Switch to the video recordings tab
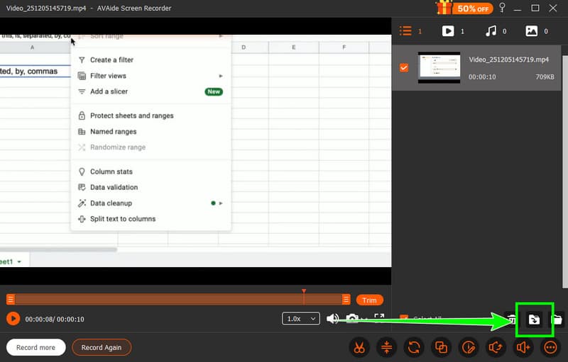The width and height of the screenshot is (568, 362). 448,31
